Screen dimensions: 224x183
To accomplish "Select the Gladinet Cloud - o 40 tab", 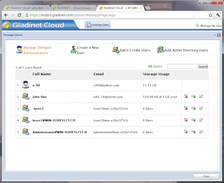I will pyautogui.click(x=120, y=8).
